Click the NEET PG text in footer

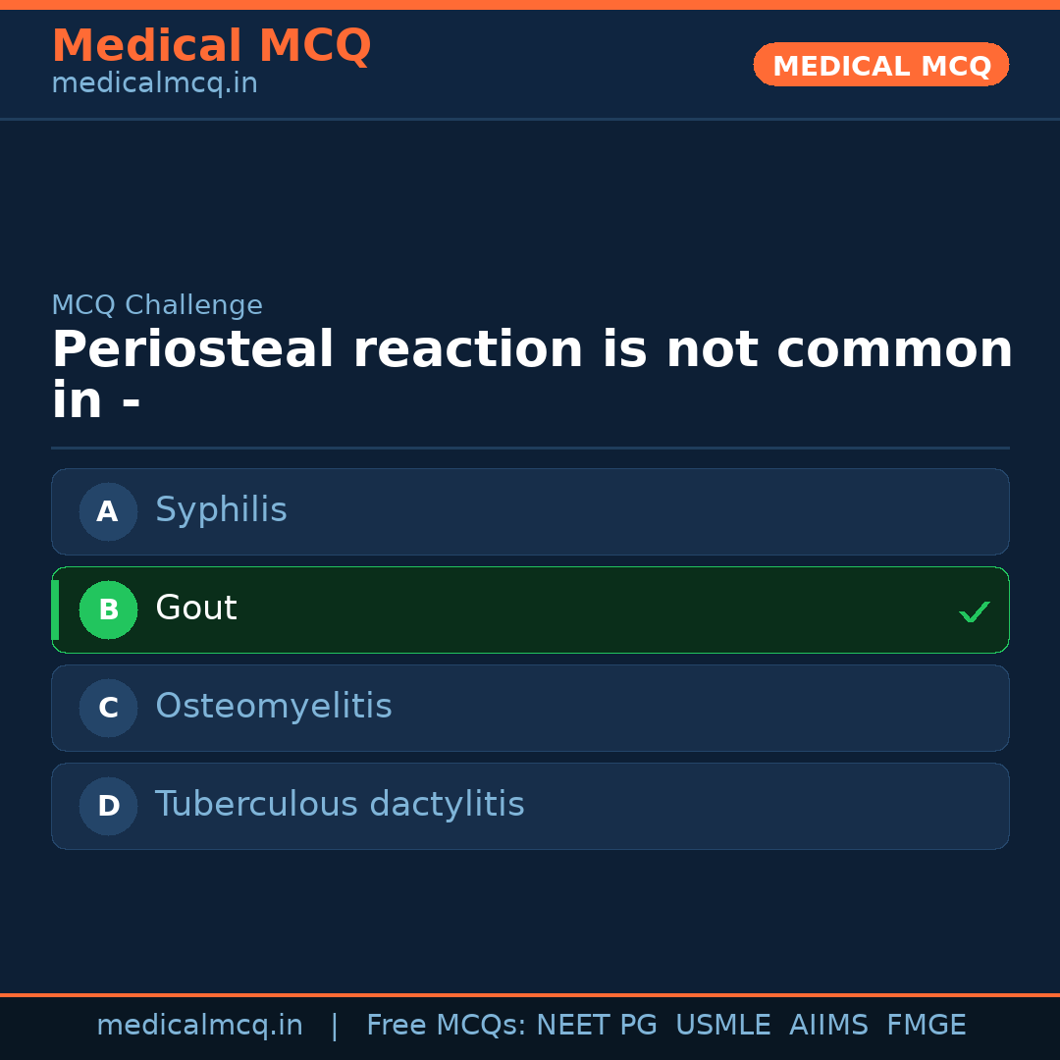point(597,1026)
